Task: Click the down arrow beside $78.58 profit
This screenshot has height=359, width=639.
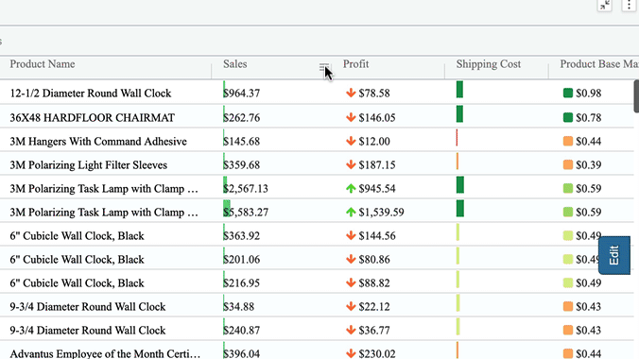Action: (351, 93)
